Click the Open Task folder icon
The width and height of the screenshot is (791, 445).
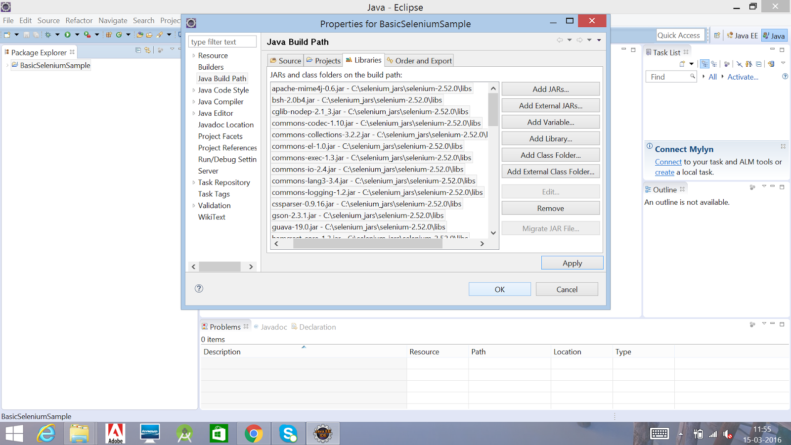point(149,35)
